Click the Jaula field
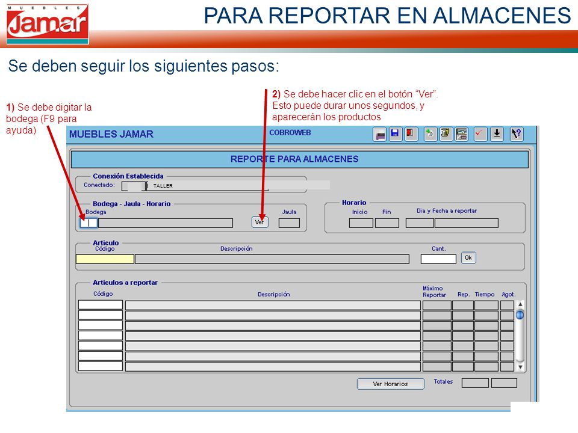This screenshot has width=578, height=433. (x=289, y=223)
